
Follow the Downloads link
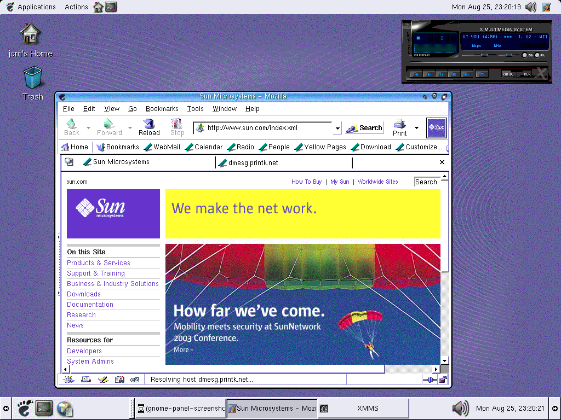tap(84, 294)
